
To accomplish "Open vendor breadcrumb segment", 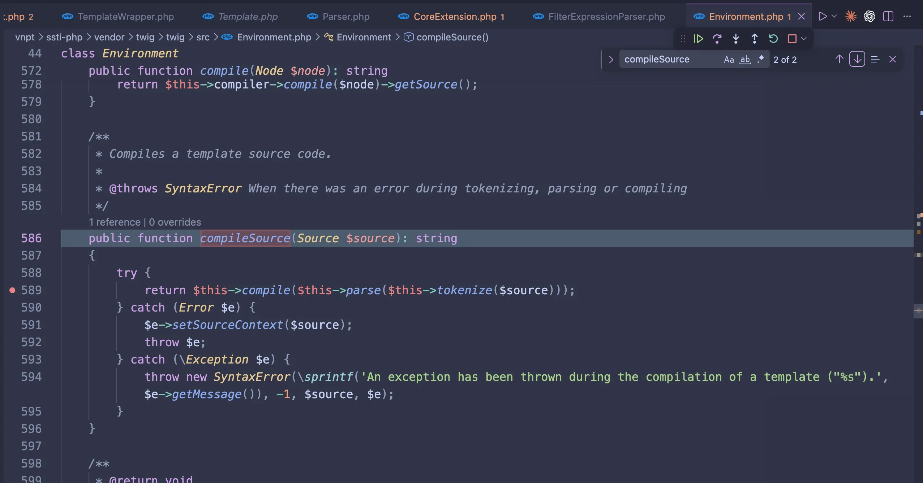I will [x=109, y=37].
